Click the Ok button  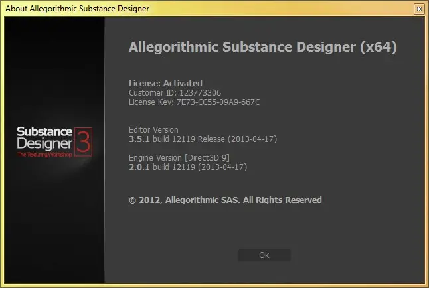[x=264, y=255]
